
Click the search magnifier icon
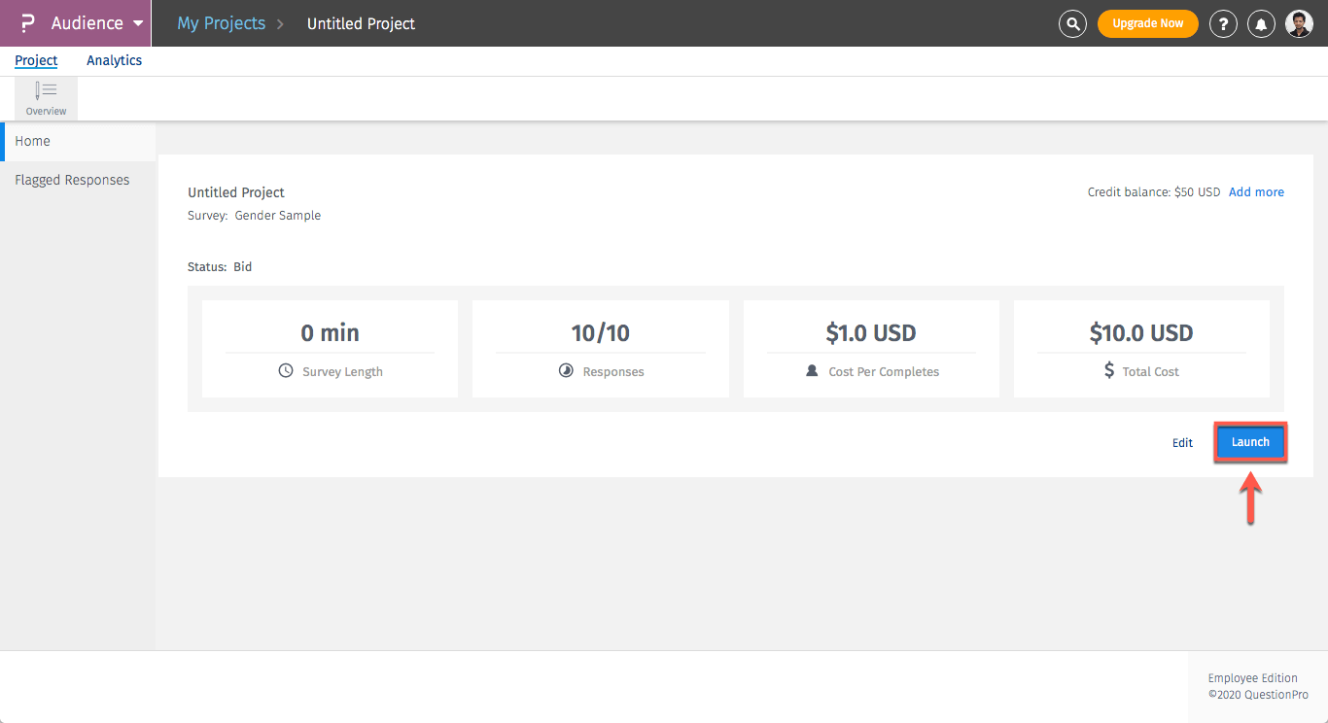tap(1072, 23)
